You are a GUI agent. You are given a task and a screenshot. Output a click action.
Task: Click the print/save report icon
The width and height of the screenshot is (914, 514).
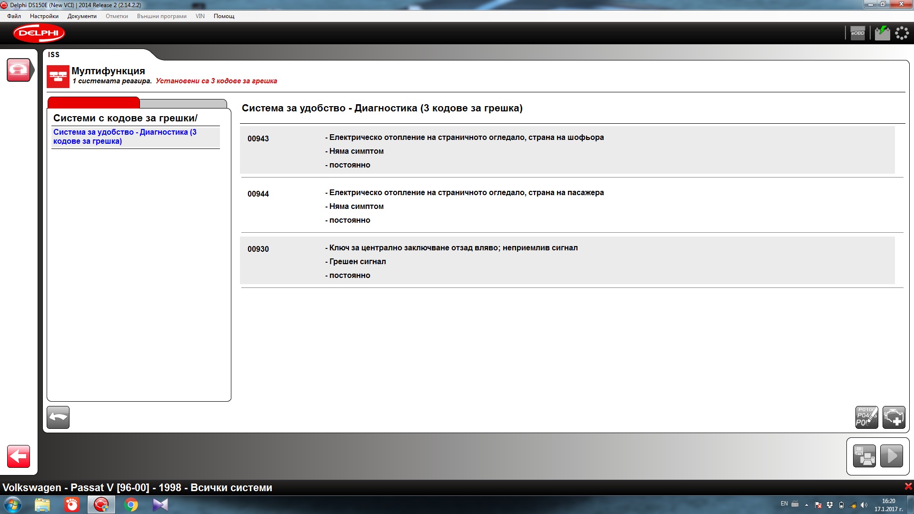coord(864,456)
